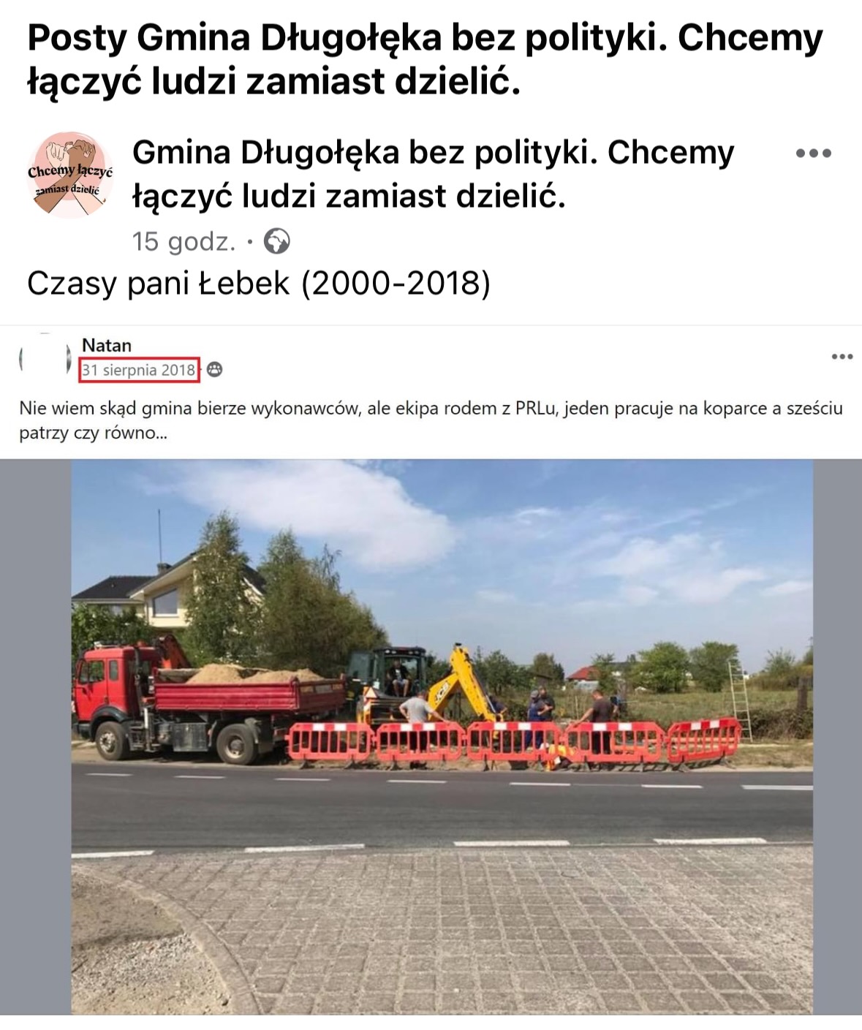Image resolution: width=862 pixels, height=1030 pixels.
Task: Open the page's handshake profile picture
Action: click(71, 175)
